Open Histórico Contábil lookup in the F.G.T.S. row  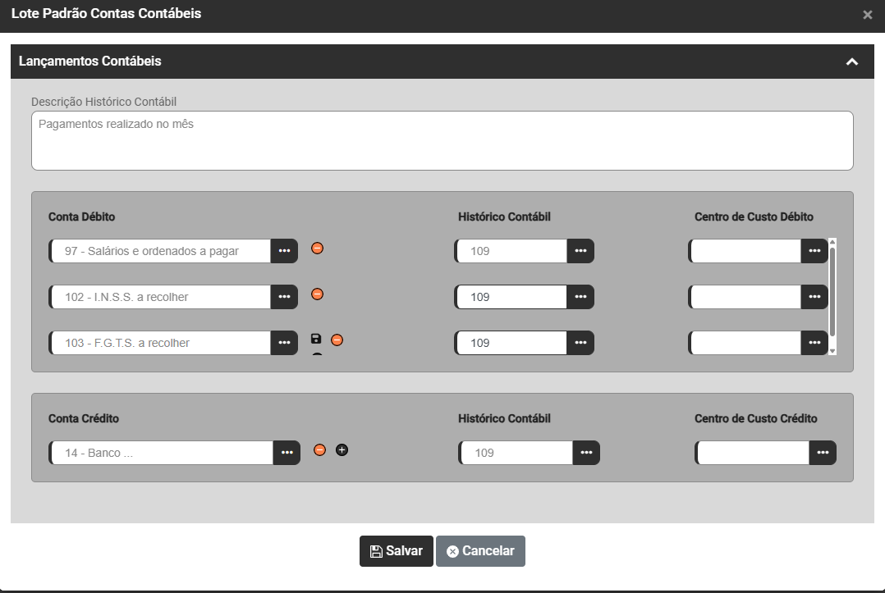pos(580,343)
